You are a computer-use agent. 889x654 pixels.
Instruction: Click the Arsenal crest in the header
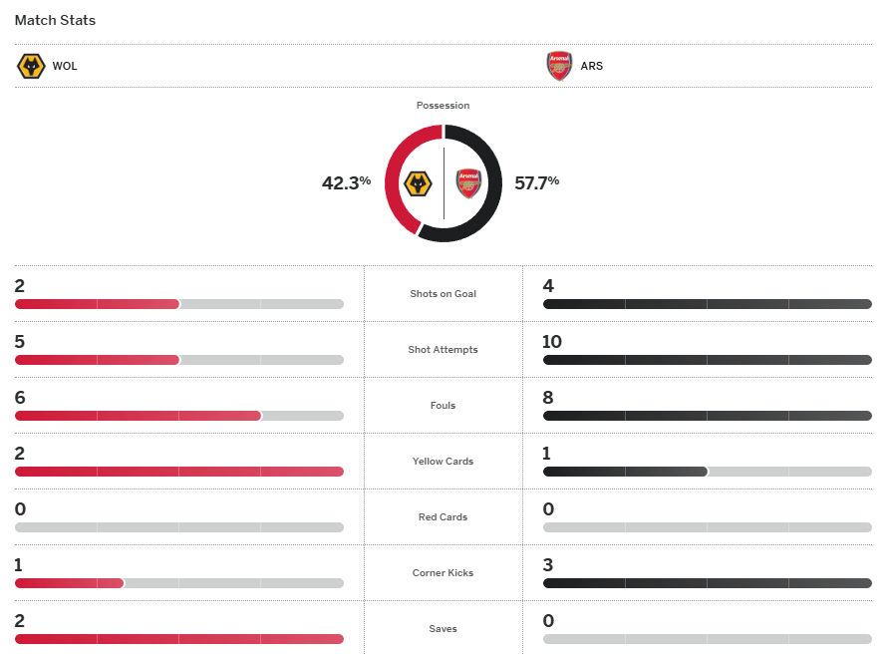pyautogui.click(x=559, y=67)
